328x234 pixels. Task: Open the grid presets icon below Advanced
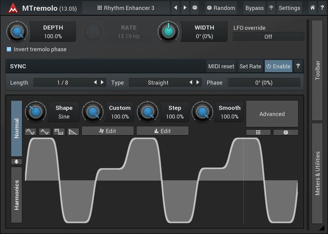(259, 132)
